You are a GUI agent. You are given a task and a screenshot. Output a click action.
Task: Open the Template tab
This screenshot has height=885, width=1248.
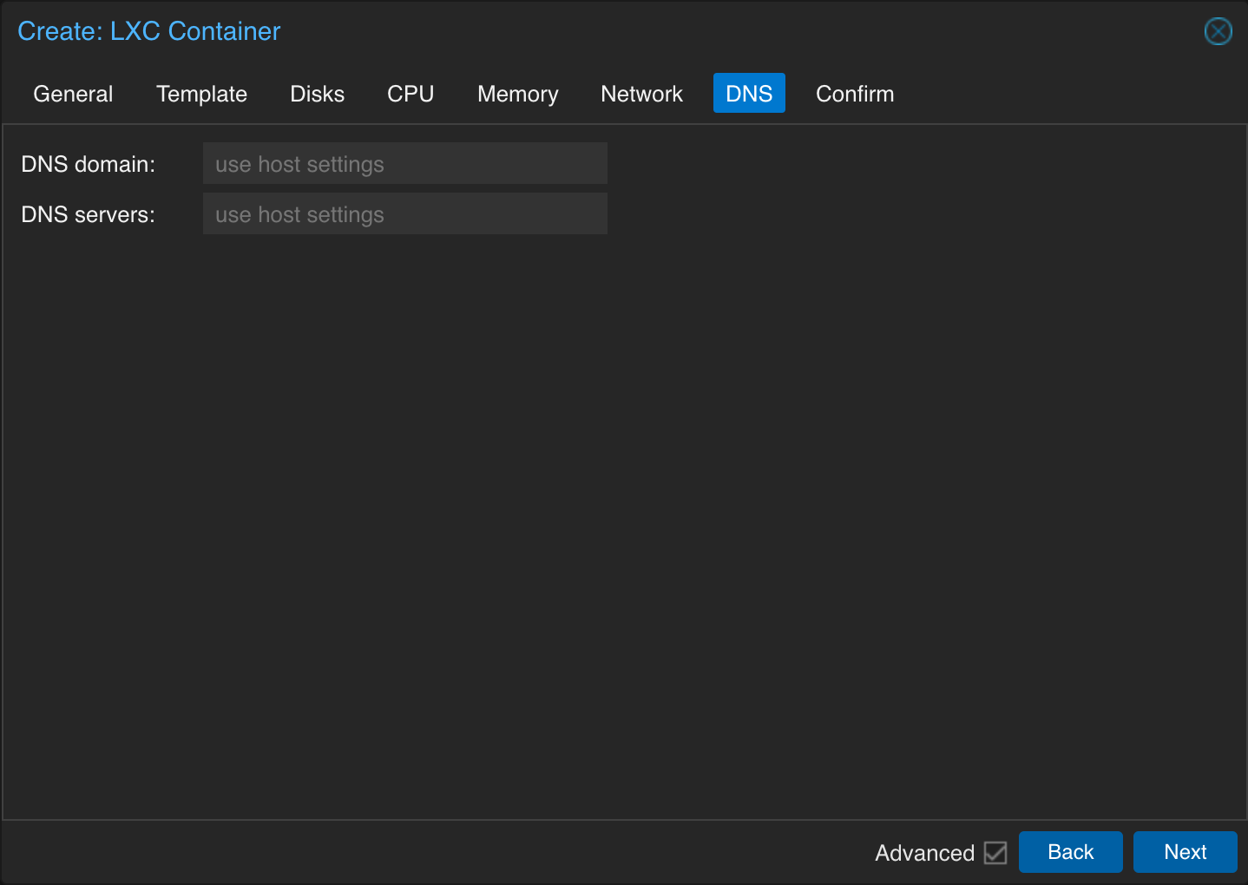[x=201, y=94]
